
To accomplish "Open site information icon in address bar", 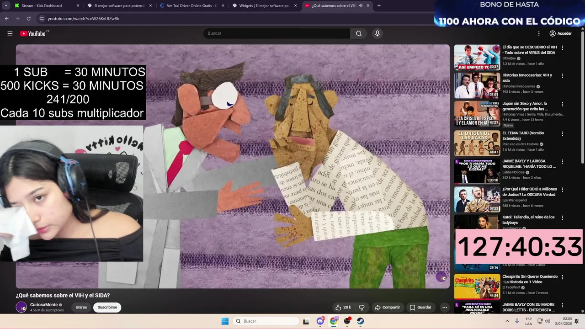I will point(42,19).
